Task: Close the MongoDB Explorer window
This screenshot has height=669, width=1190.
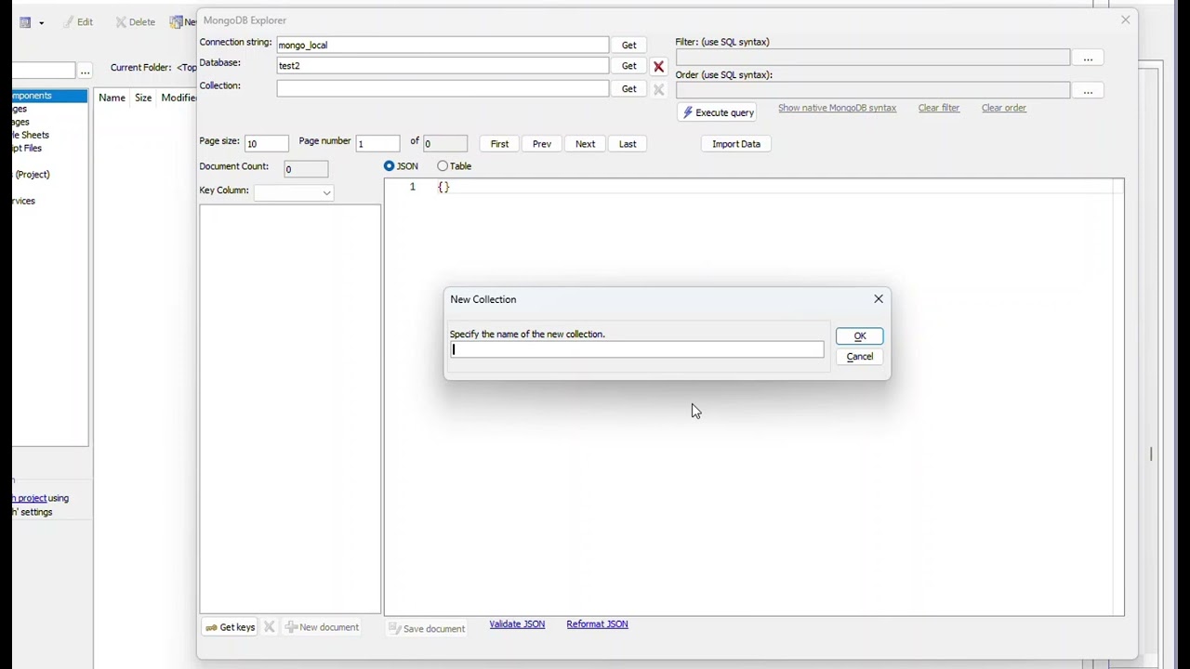Action: pos(1126,20)
